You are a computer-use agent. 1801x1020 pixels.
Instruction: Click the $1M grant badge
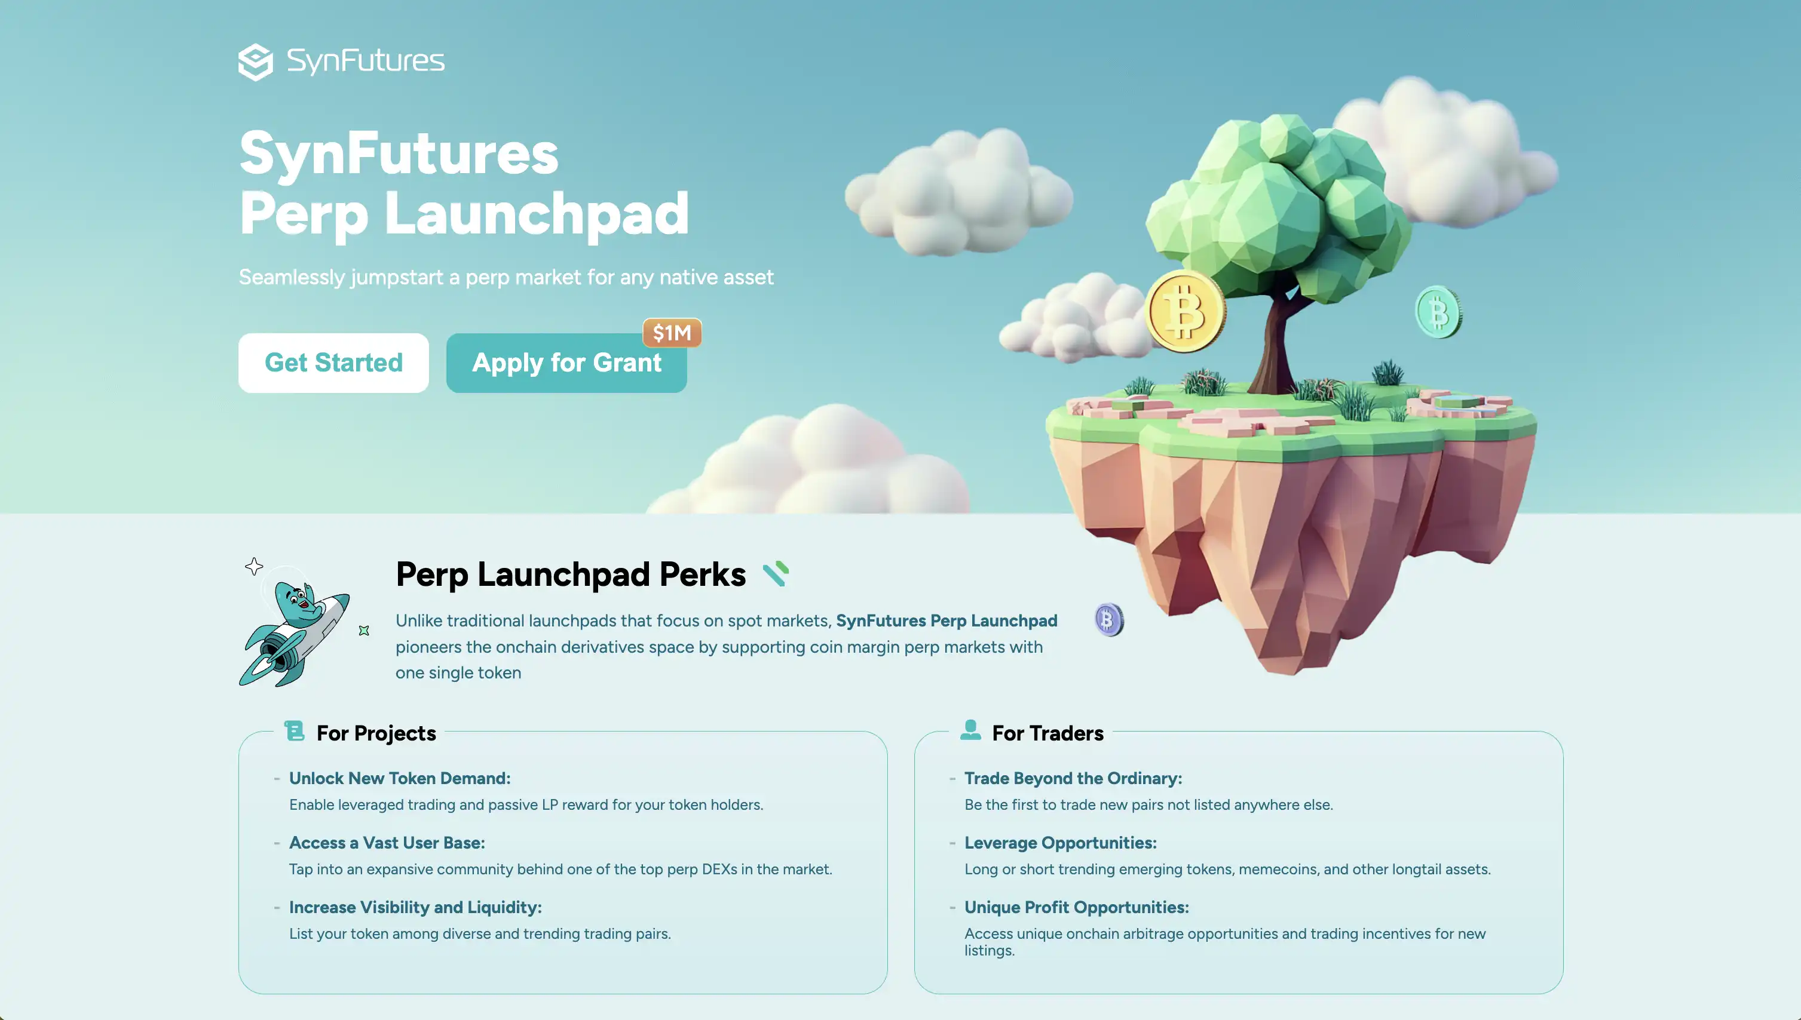click(x=672, y=333)
